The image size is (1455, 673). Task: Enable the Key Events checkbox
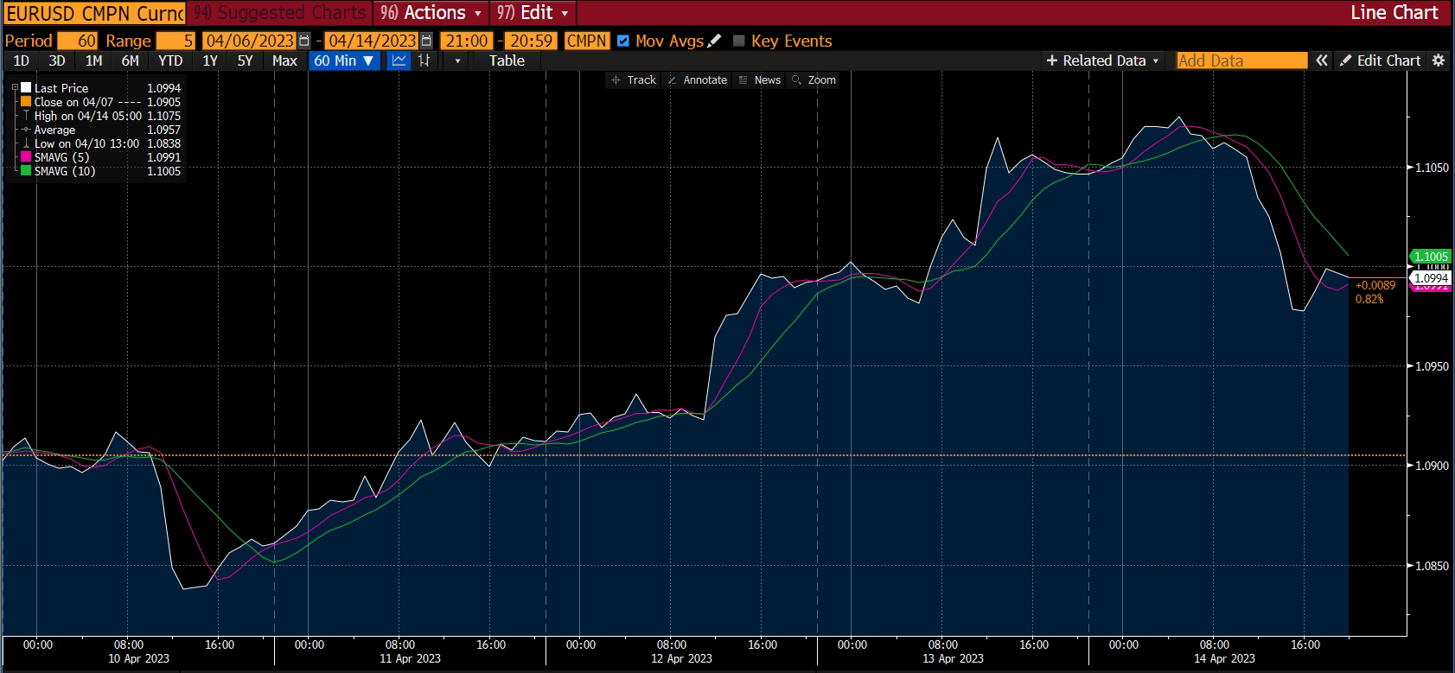[738, 41]
